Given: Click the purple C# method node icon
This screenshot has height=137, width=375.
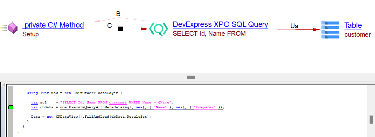Looking at the screenshot, I should (x=13, y=28).
